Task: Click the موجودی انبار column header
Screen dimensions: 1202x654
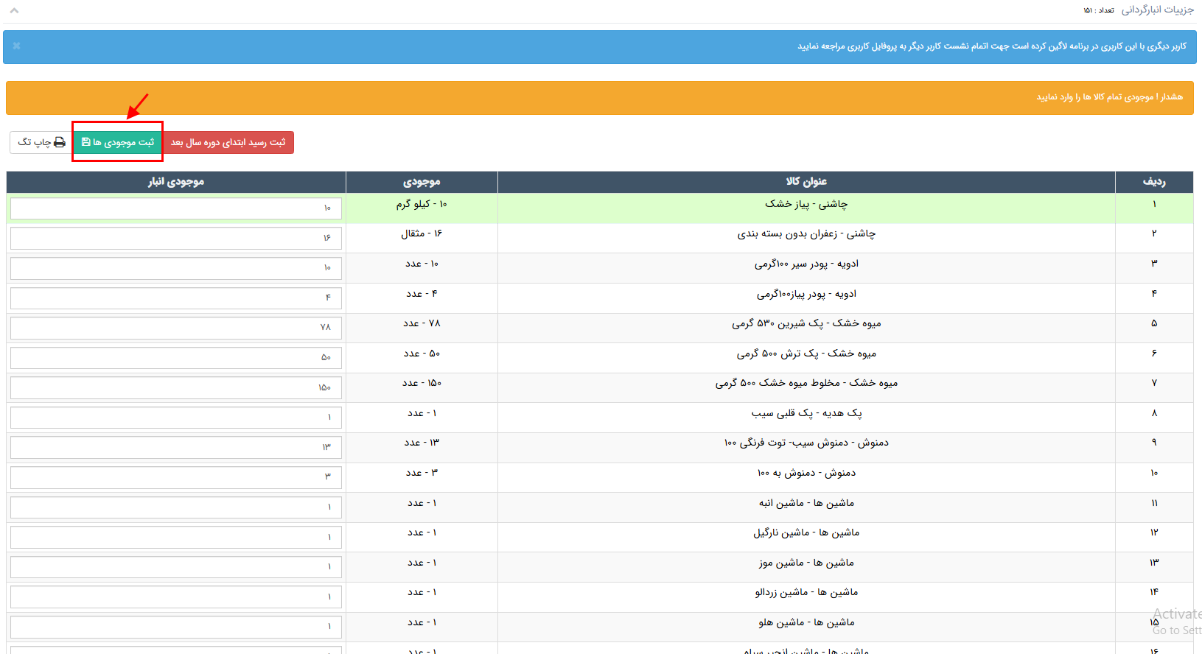Action: pos(175,182)
